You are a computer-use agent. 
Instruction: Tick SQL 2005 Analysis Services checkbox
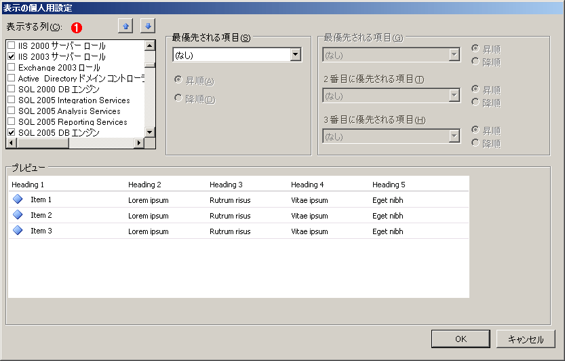coord(11,111)
